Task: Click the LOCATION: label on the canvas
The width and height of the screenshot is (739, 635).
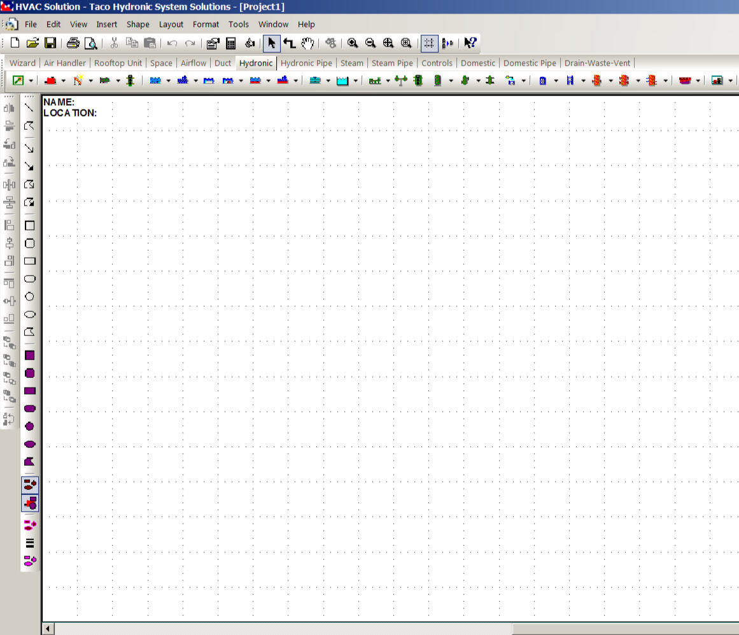Action: click(x=70, y=113)
